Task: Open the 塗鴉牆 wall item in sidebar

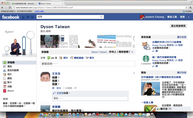Action: click(19, 62)
